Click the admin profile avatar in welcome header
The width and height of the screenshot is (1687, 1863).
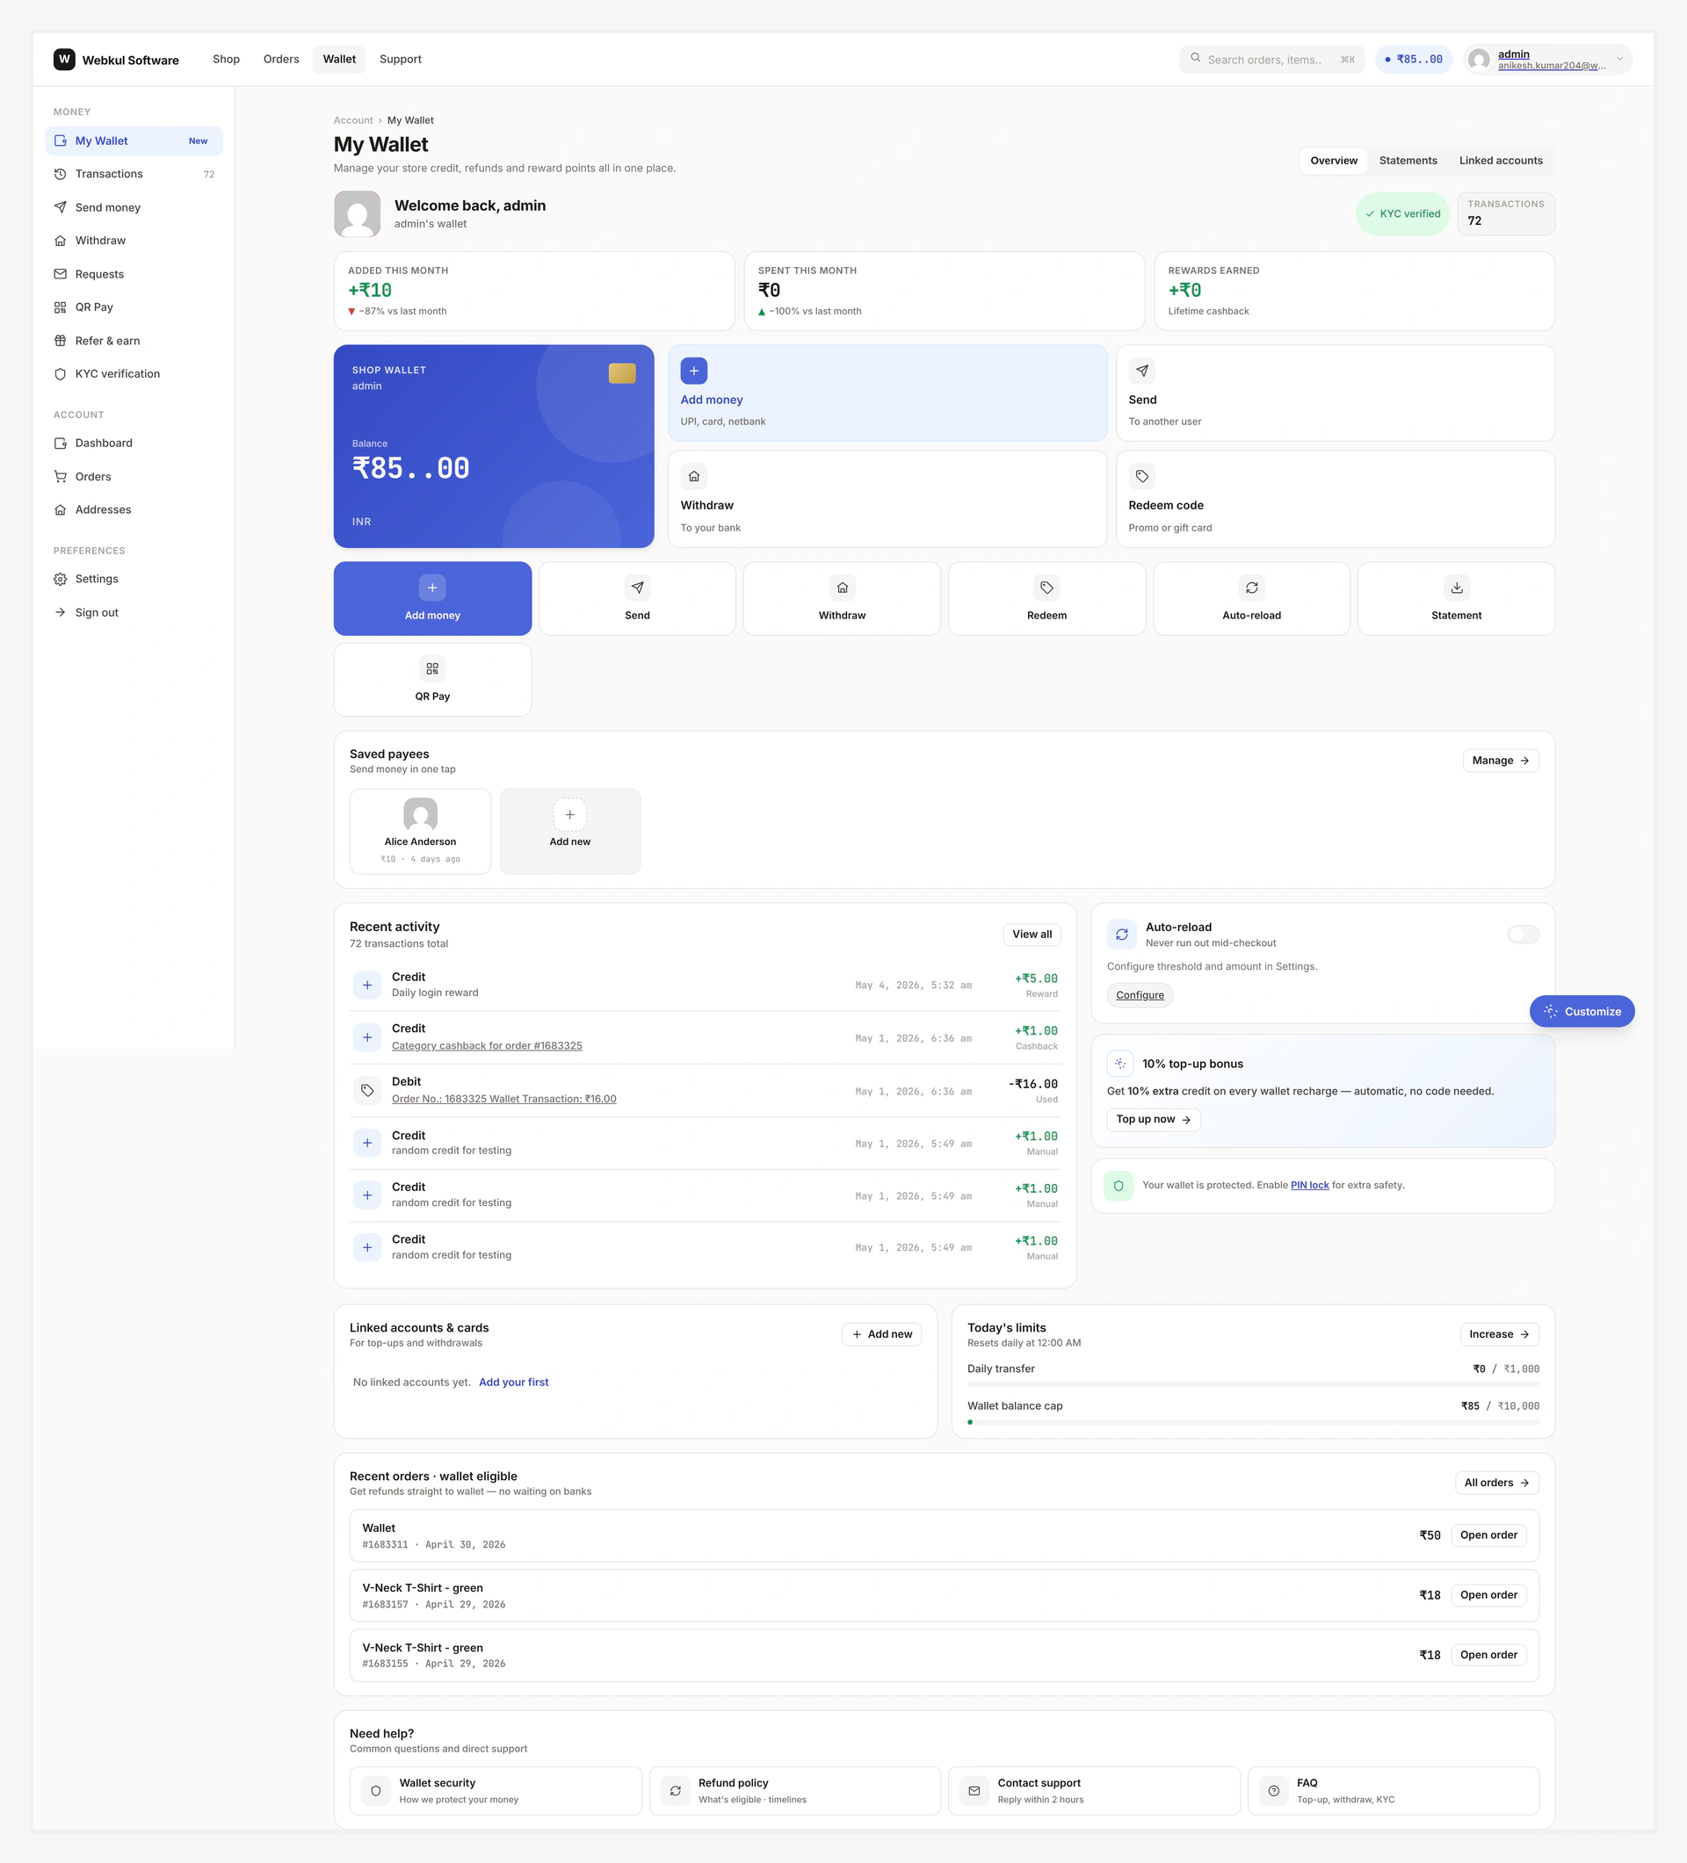coord(357,214)
